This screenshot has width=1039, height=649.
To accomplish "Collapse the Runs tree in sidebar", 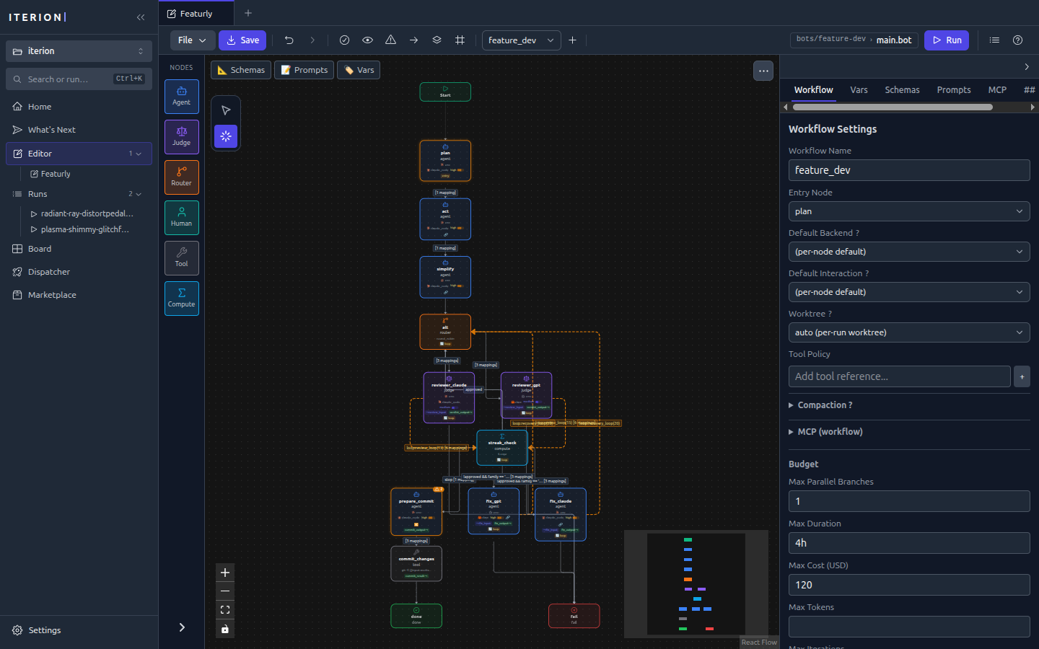I will pos(139,194).
